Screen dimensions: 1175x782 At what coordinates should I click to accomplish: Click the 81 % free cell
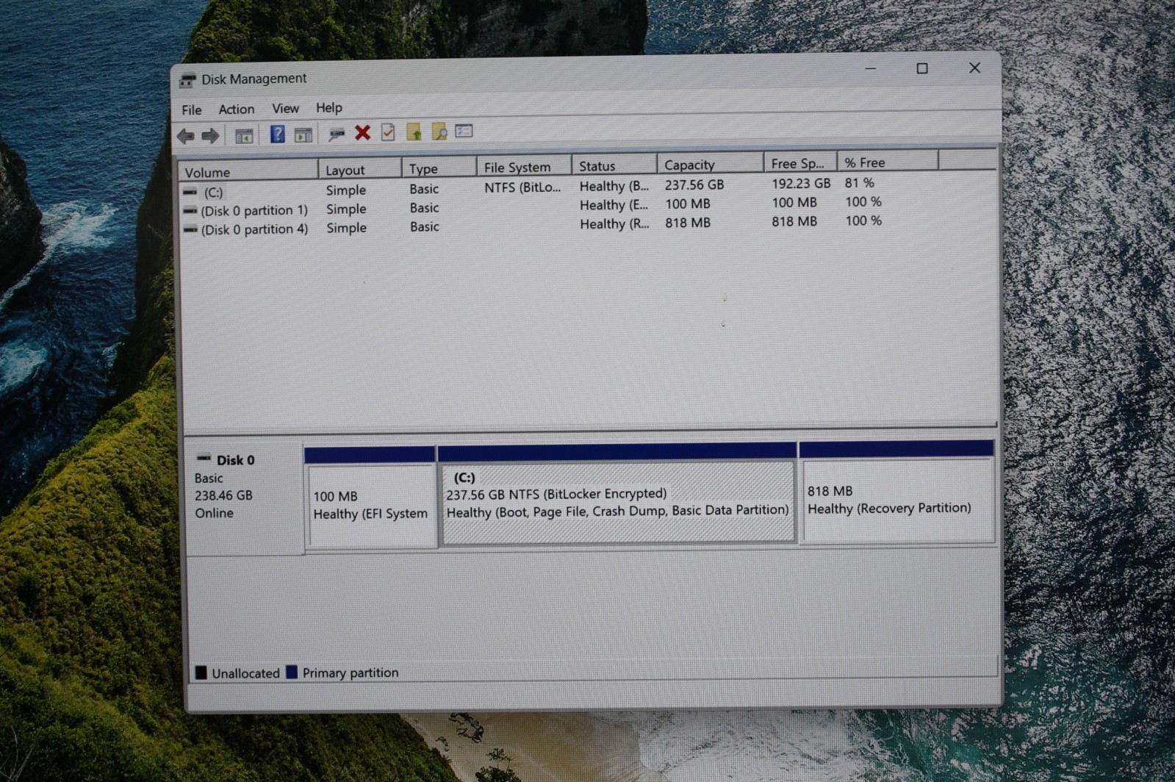coord(859,182)
